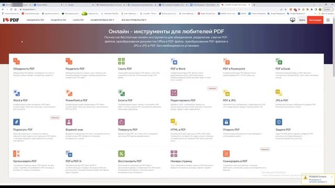Select the active iLovePDF browser tab
The width and height of the screenshot is (335, 188).
click(x=235, y=5)
